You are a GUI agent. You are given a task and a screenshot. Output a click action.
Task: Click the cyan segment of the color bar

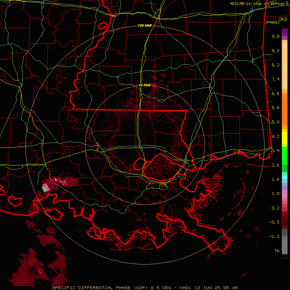point(285,177)
